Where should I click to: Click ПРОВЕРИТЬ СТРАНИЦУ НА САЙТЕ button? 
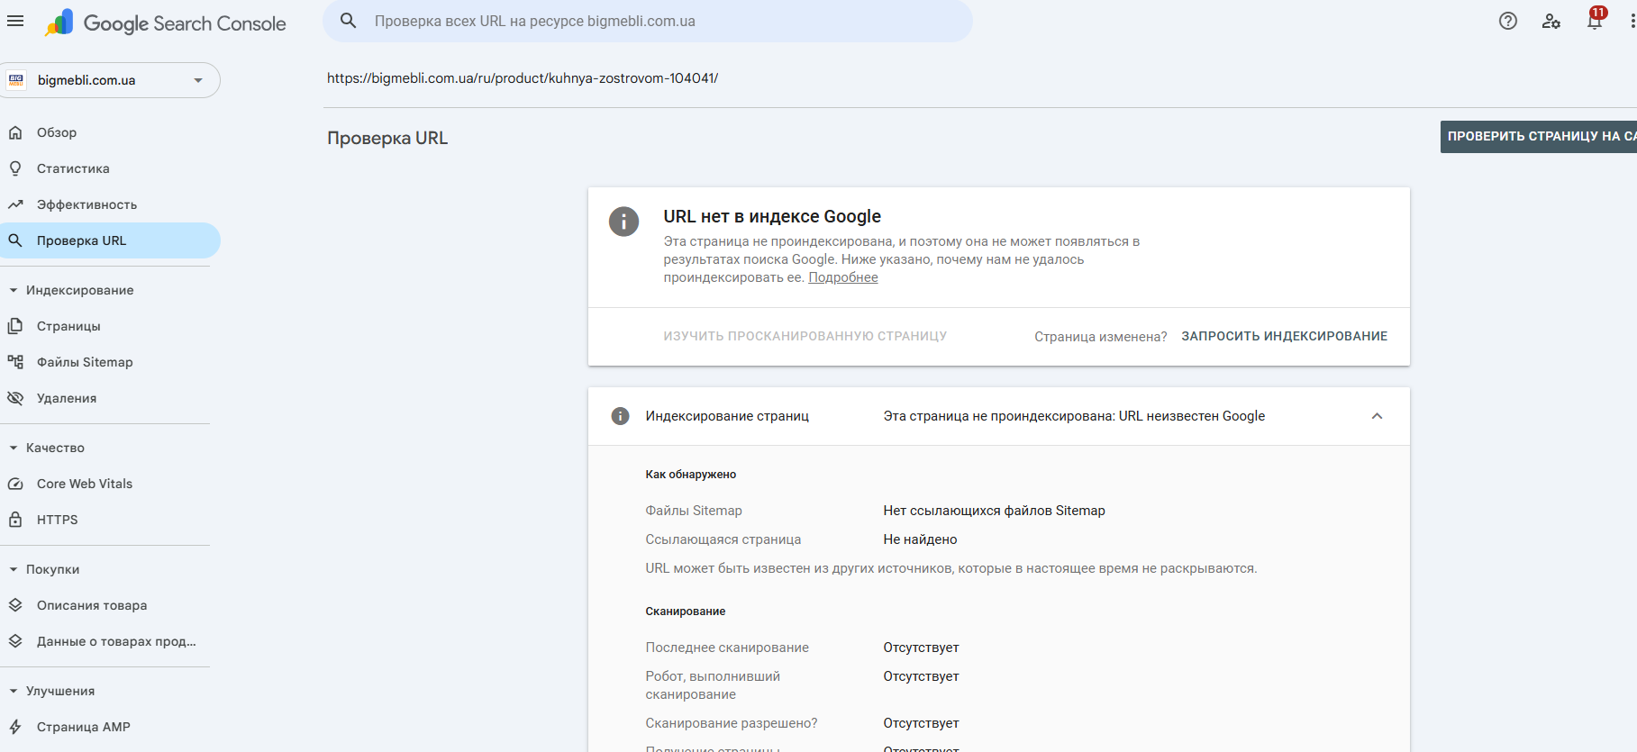pyautogui.click(x=1539, y=137)
